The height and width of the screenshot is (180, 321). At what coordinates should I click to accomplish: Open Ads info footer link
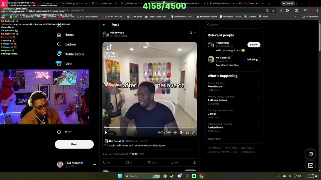(x=225, y=152)
